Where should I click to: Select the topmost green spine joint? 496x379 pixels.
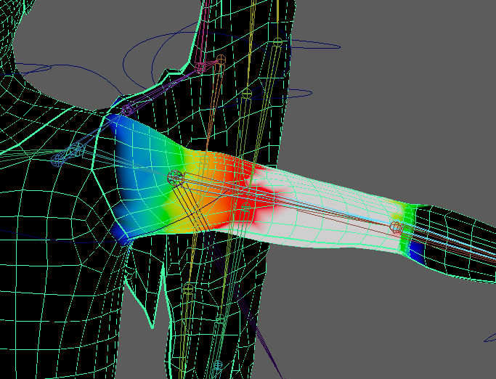tap(277, 43)
